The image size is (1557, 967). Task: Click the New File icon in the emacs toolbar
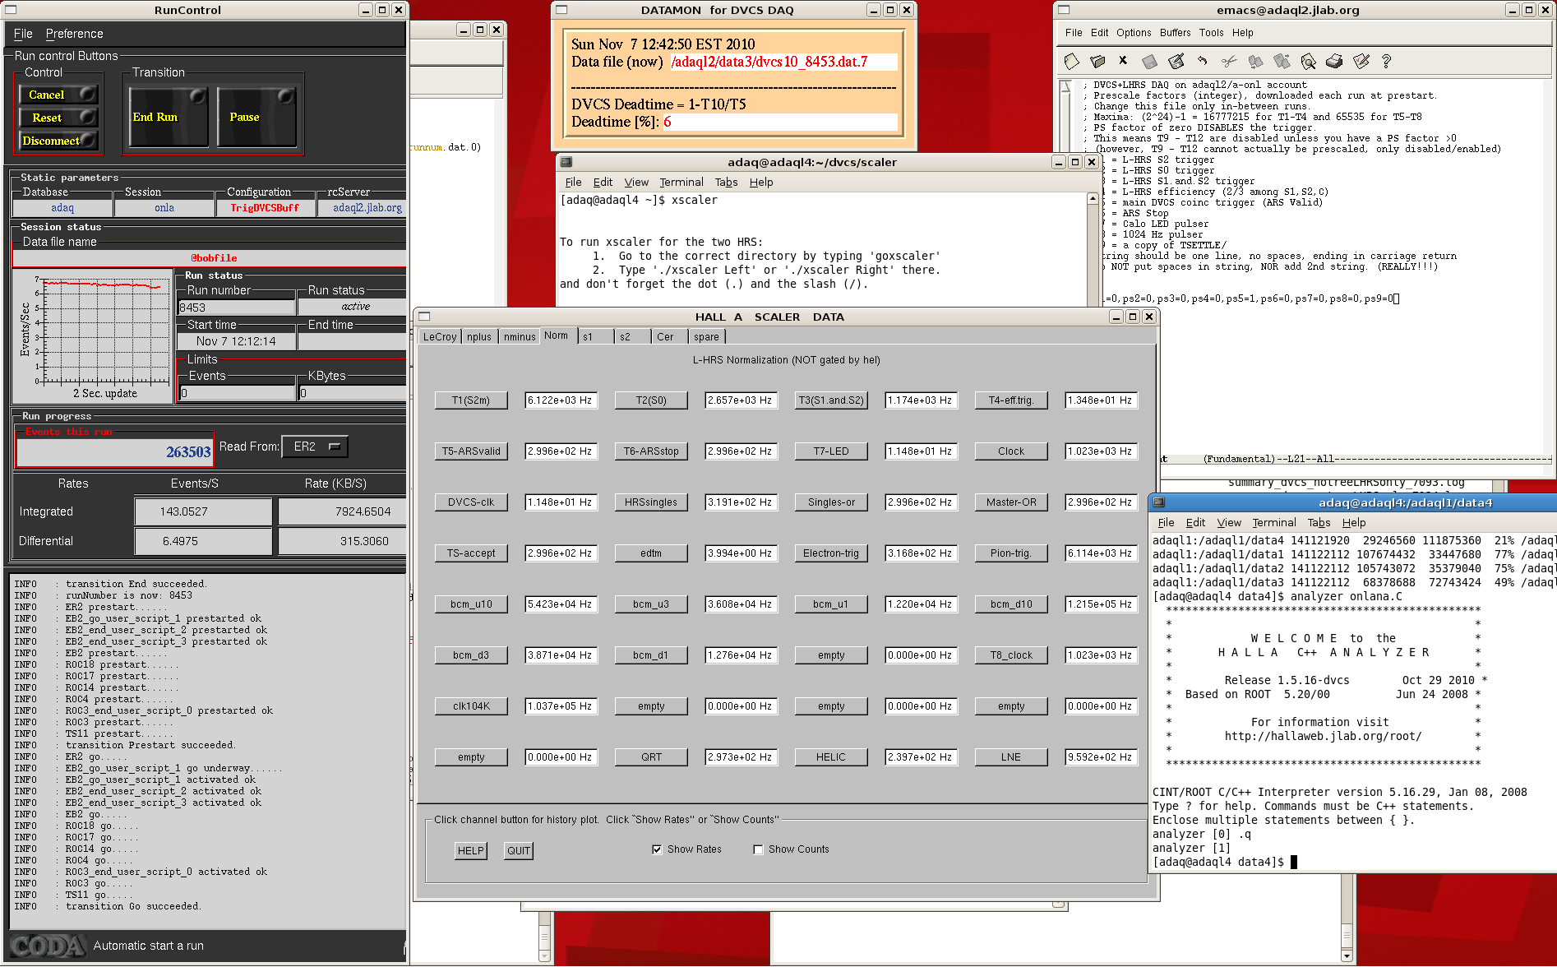1071,62
